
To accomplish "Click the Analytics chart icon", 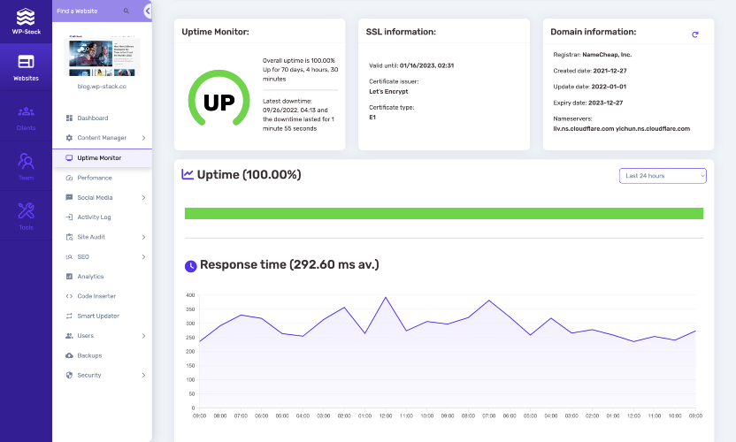I will [x=70, y=277].
